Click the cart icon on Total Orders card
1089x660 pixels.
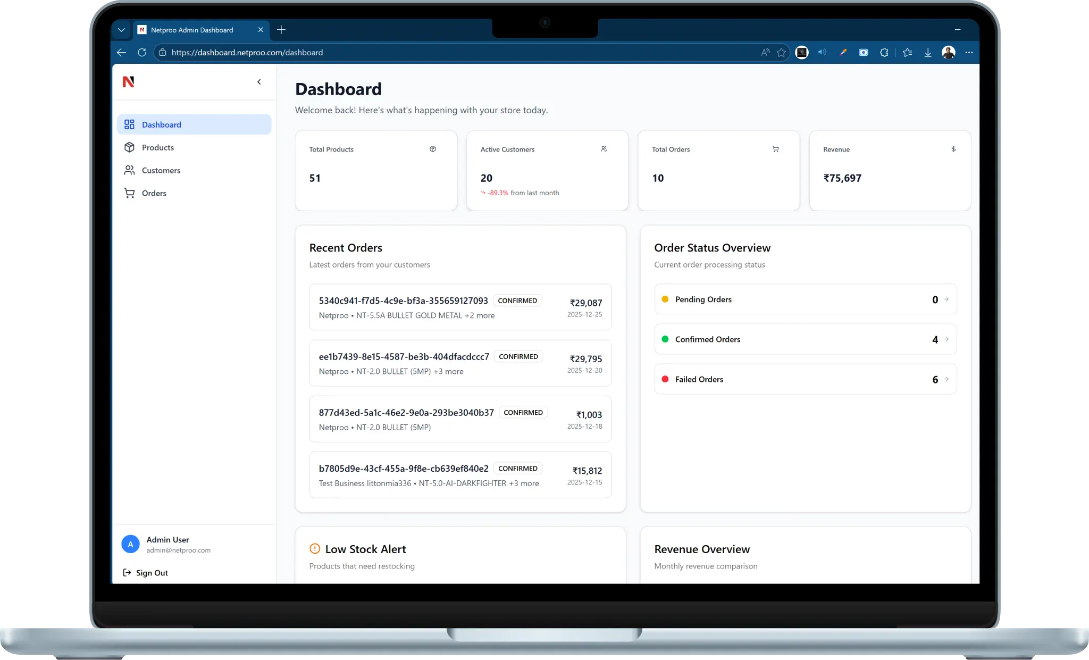(776, 149)
